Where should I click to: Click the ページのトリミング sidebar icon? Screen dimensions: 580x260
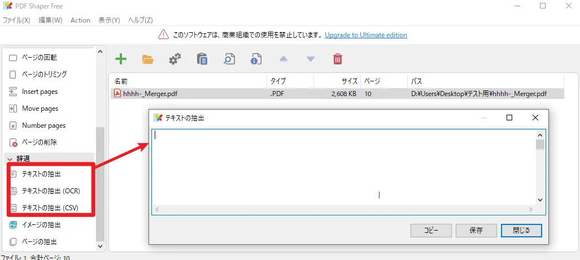[13, 75]
